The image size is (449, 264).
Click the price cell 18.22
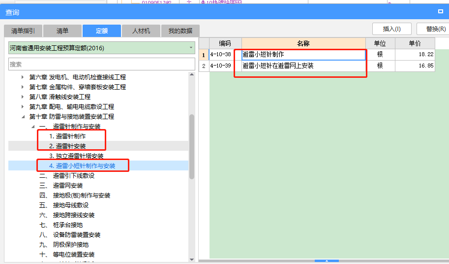tap(415, 55)
